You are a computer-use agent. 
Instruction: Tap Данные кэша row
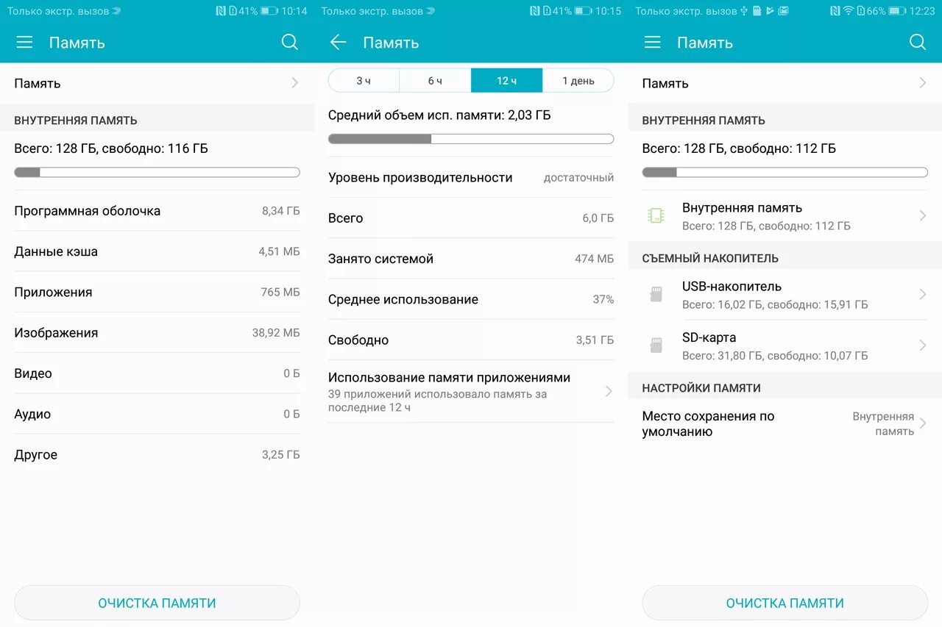coord(157,251)
